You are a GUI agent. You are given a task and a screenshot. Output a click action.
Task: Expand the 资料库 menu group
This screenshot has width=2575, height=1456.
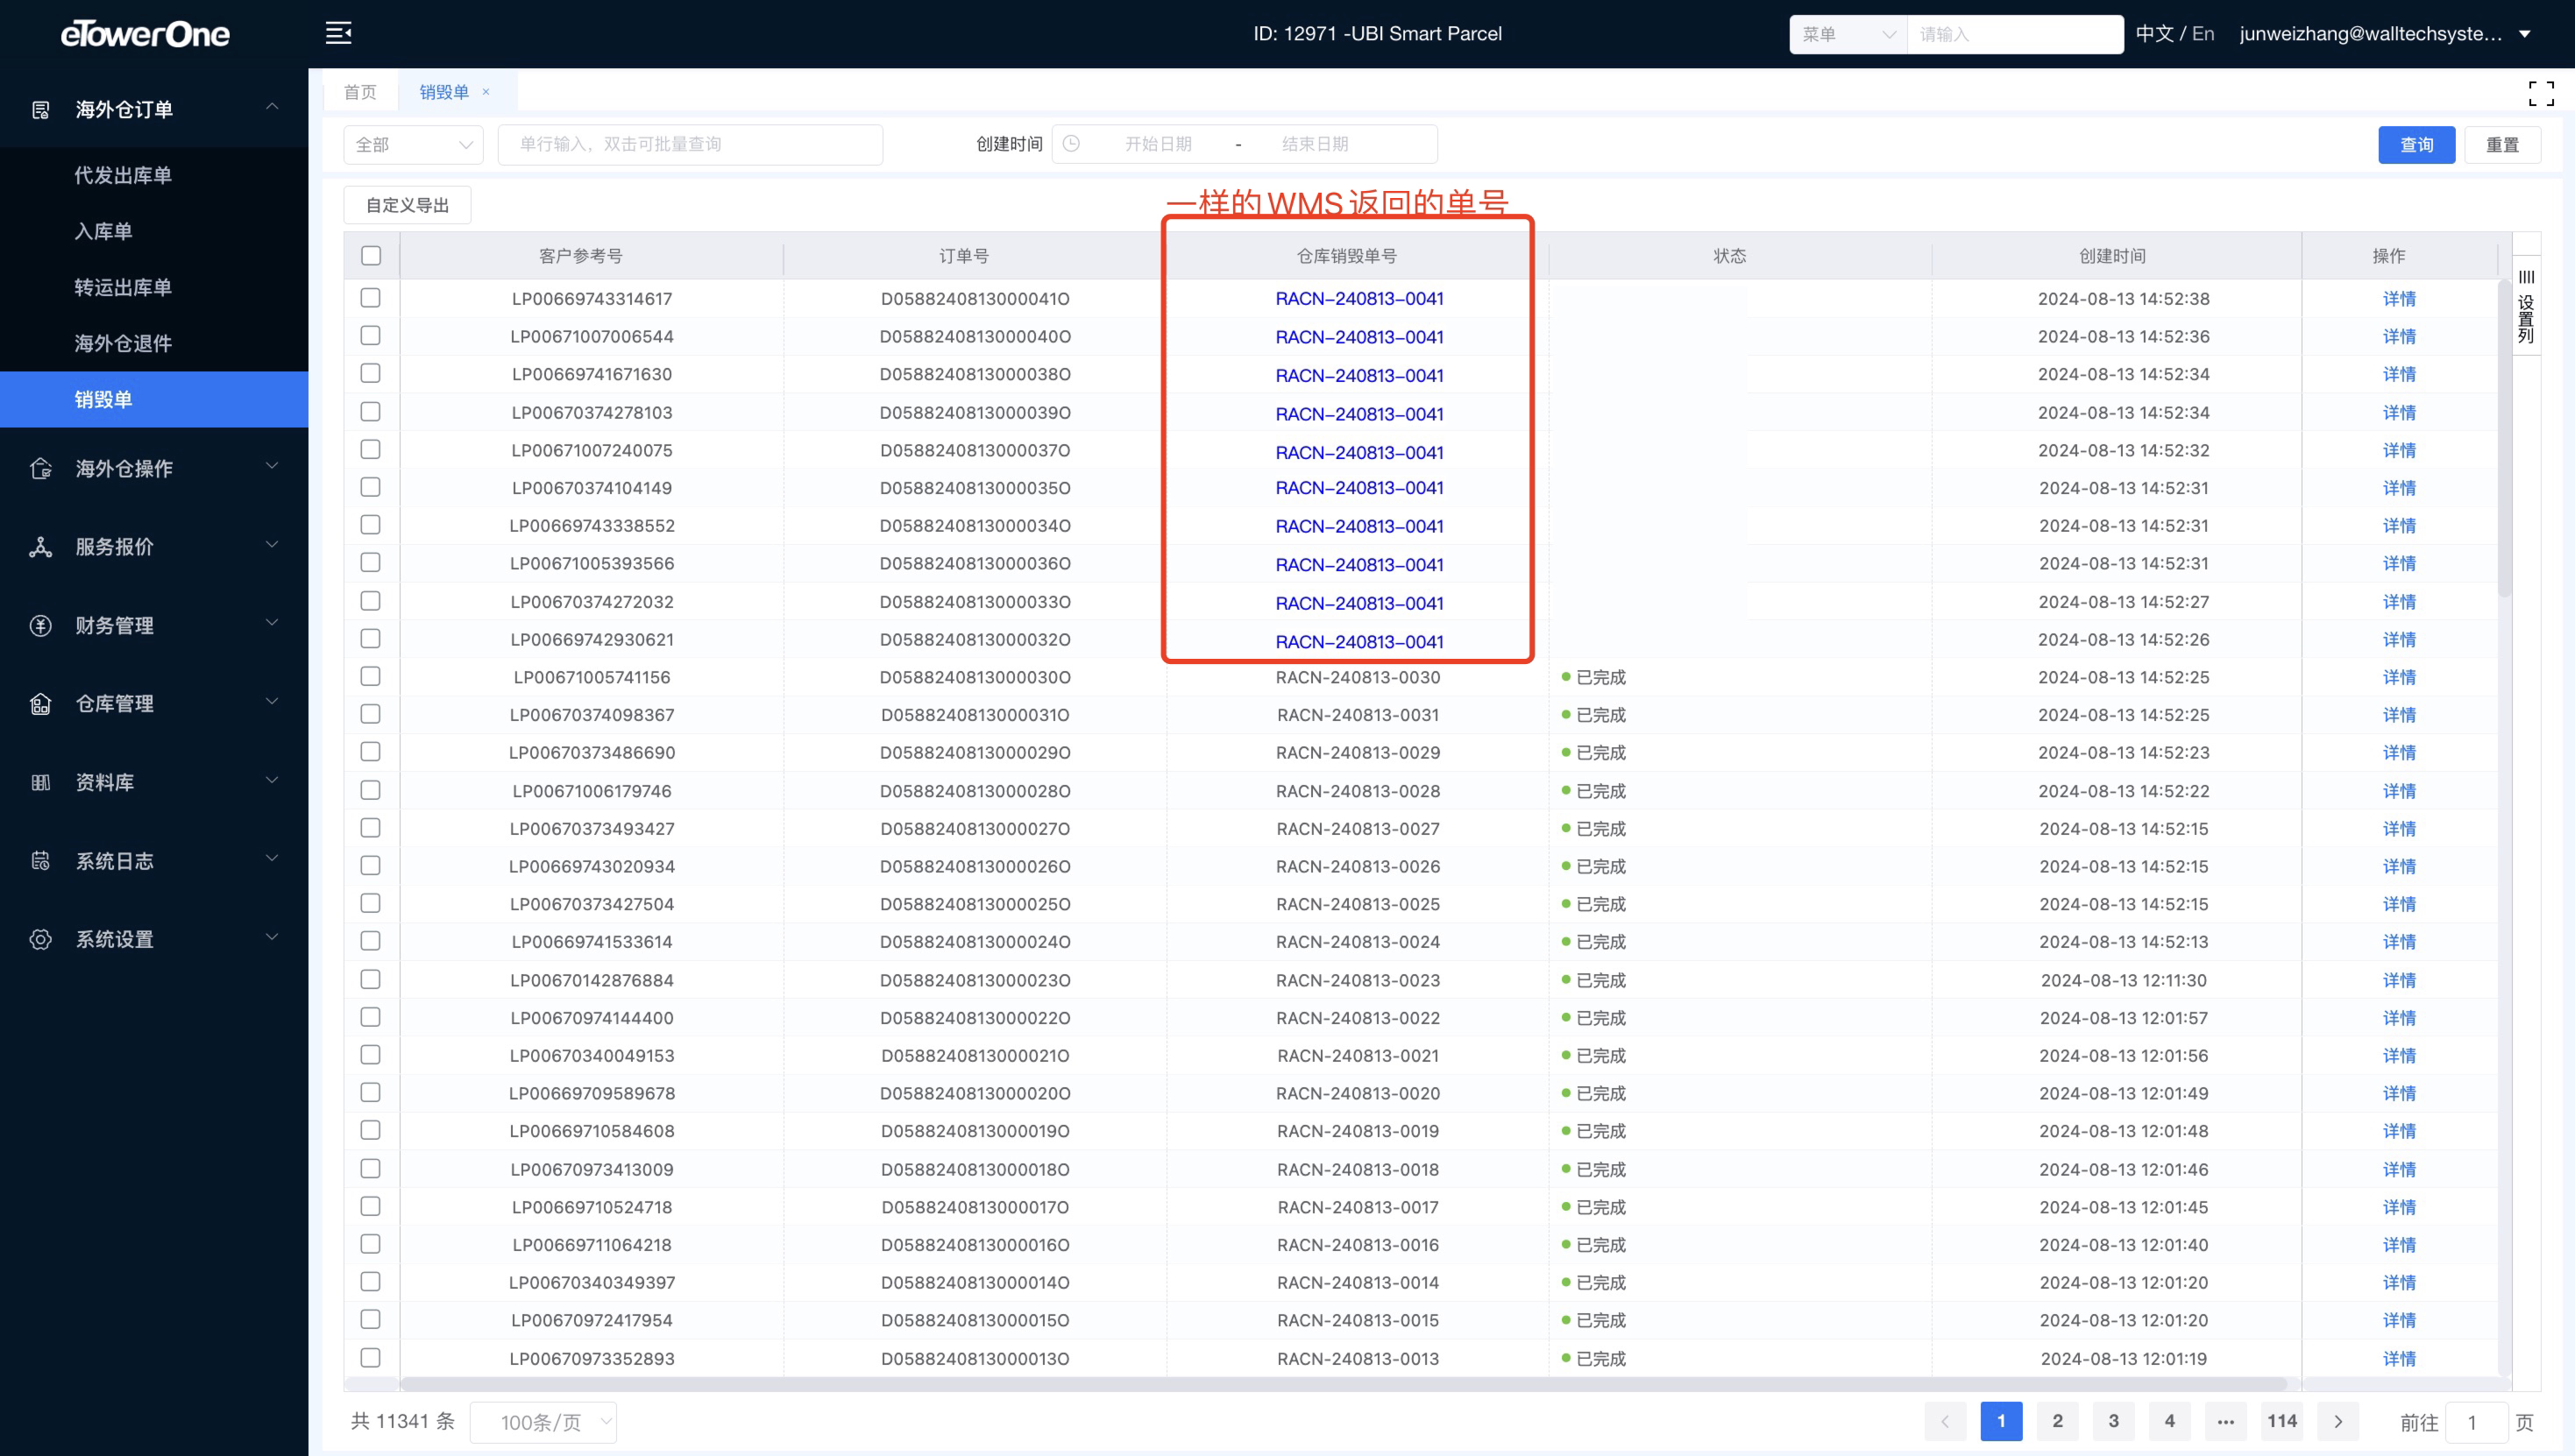click(x=272, y=781)
